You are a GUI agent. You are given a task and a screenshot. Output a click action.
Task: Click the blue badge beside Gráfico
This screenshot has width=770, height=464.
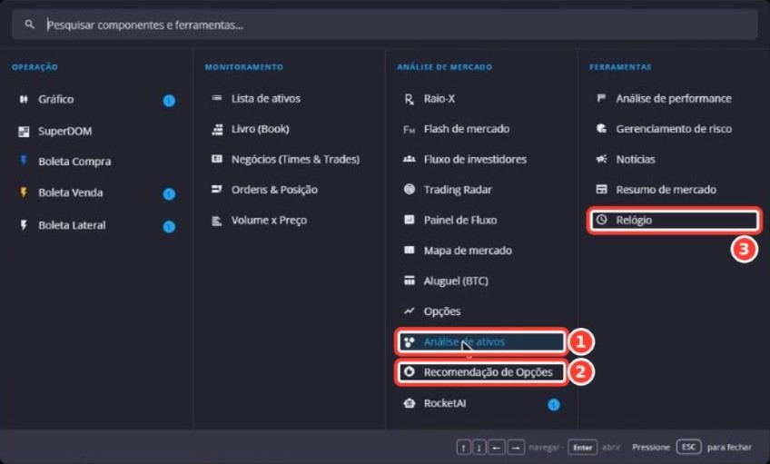(169, 101)
